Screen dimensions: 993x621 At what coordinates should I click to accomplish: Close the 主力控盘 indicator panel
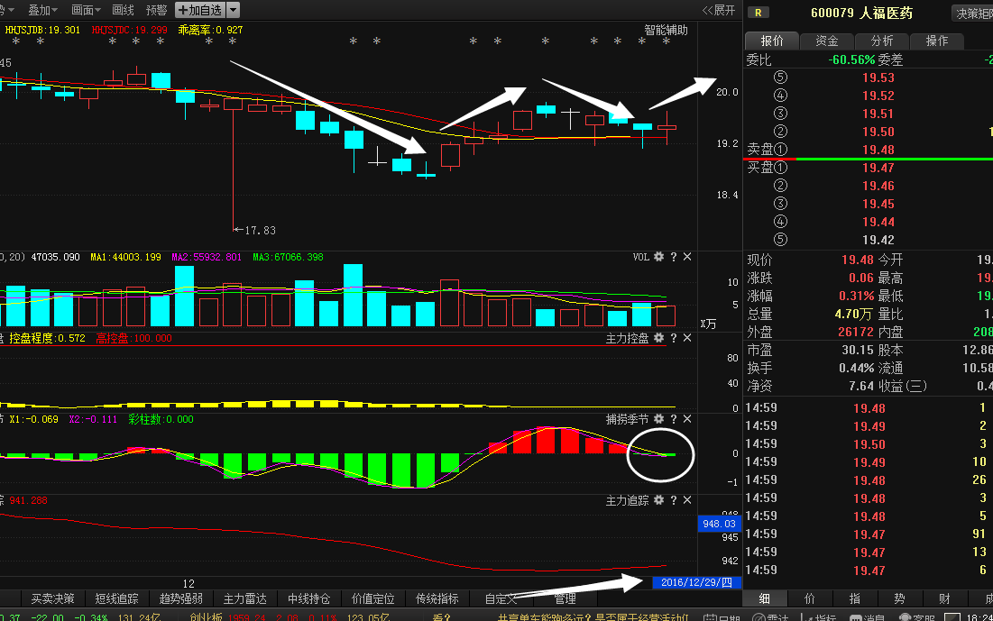coord(687,338)
